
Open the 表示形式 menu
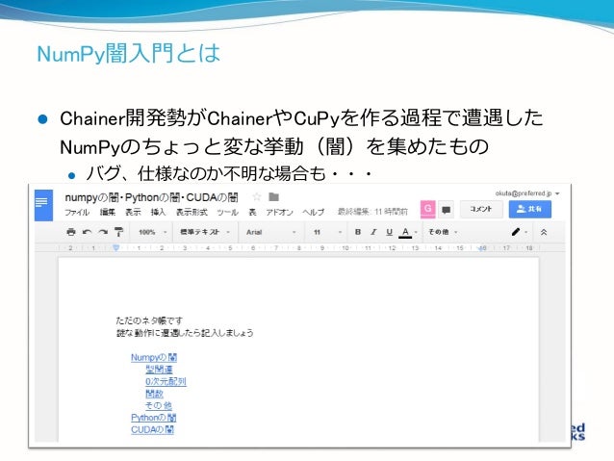coord(192,212)
